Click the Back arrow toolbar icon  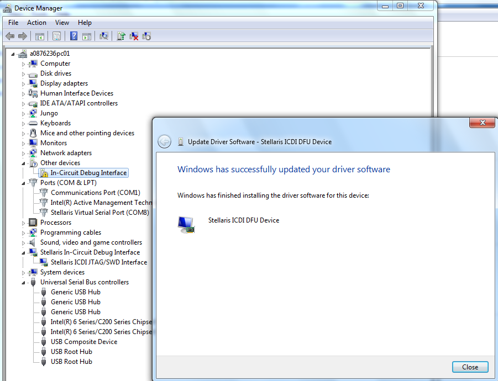click(x=10, y=36)
